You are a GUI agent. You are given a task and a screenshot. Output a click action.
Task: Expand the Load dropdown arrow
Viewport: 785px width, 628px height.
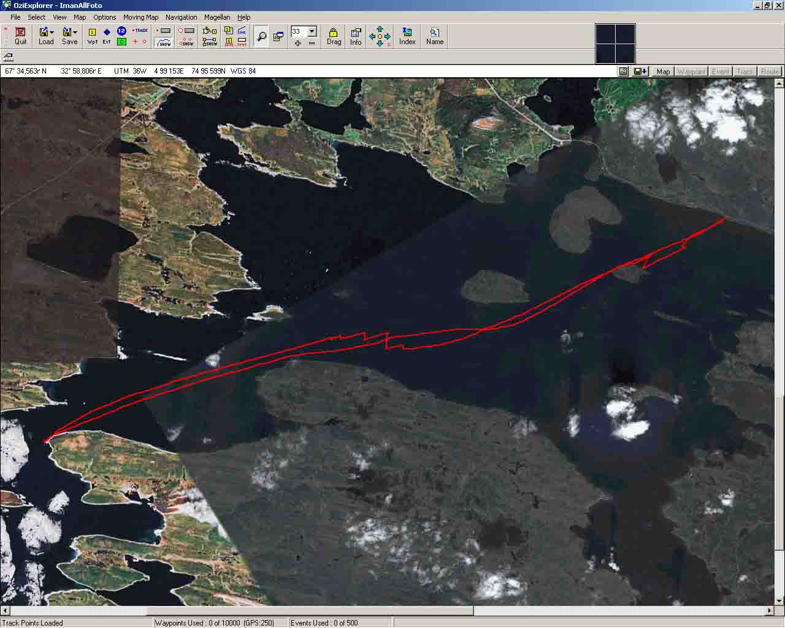pyautogui.click(x=52, y=32)
